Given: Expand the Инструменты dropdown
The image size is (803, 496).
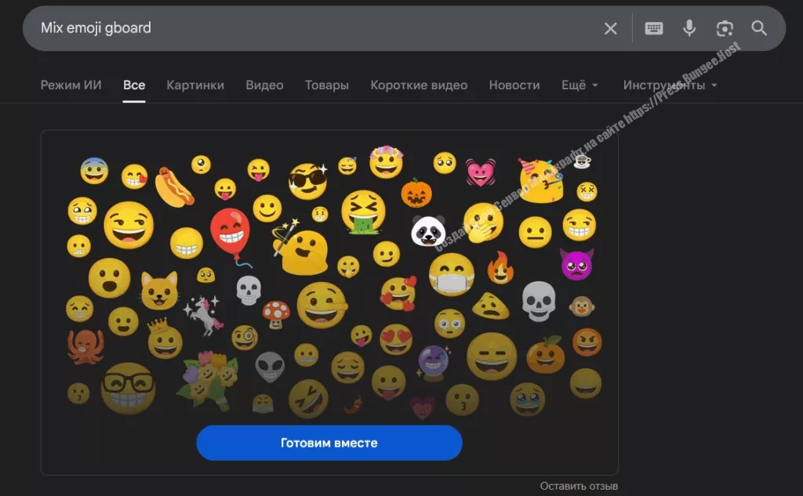Looking at the screenshot, I should pyautogui.click(x=670, y=85).
